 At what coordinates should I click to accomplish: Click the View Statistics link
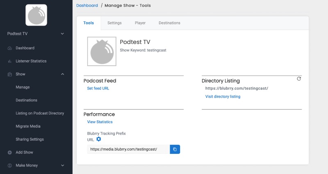tap(100, 122)
